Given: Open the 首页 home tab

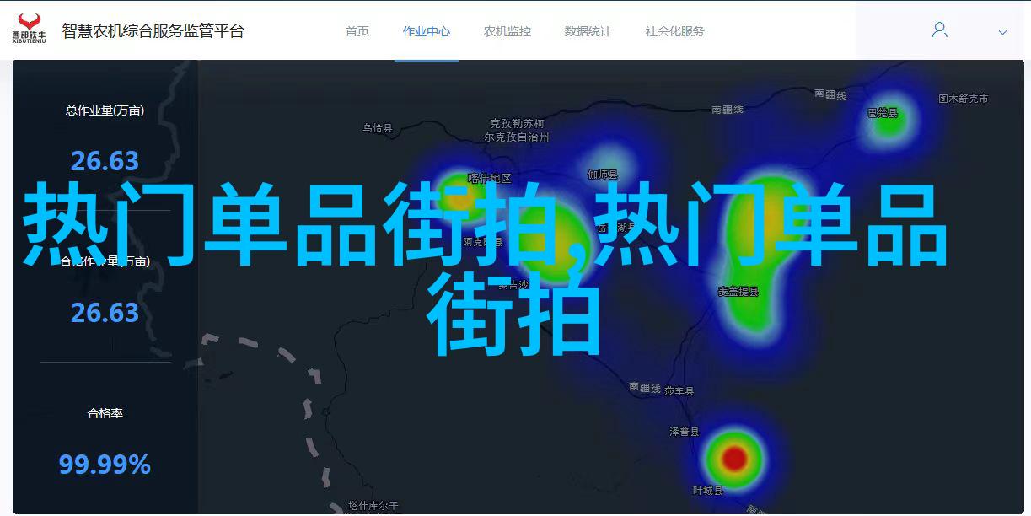Looking at the screenshot, I should point(357,31).
